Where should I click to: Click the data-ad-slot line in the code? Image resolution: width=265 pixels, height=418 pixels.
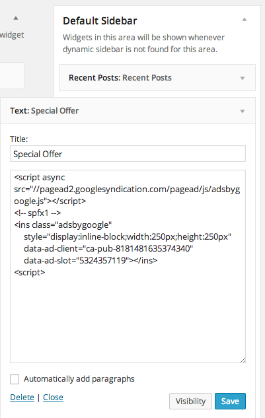[x=91, y=260]
